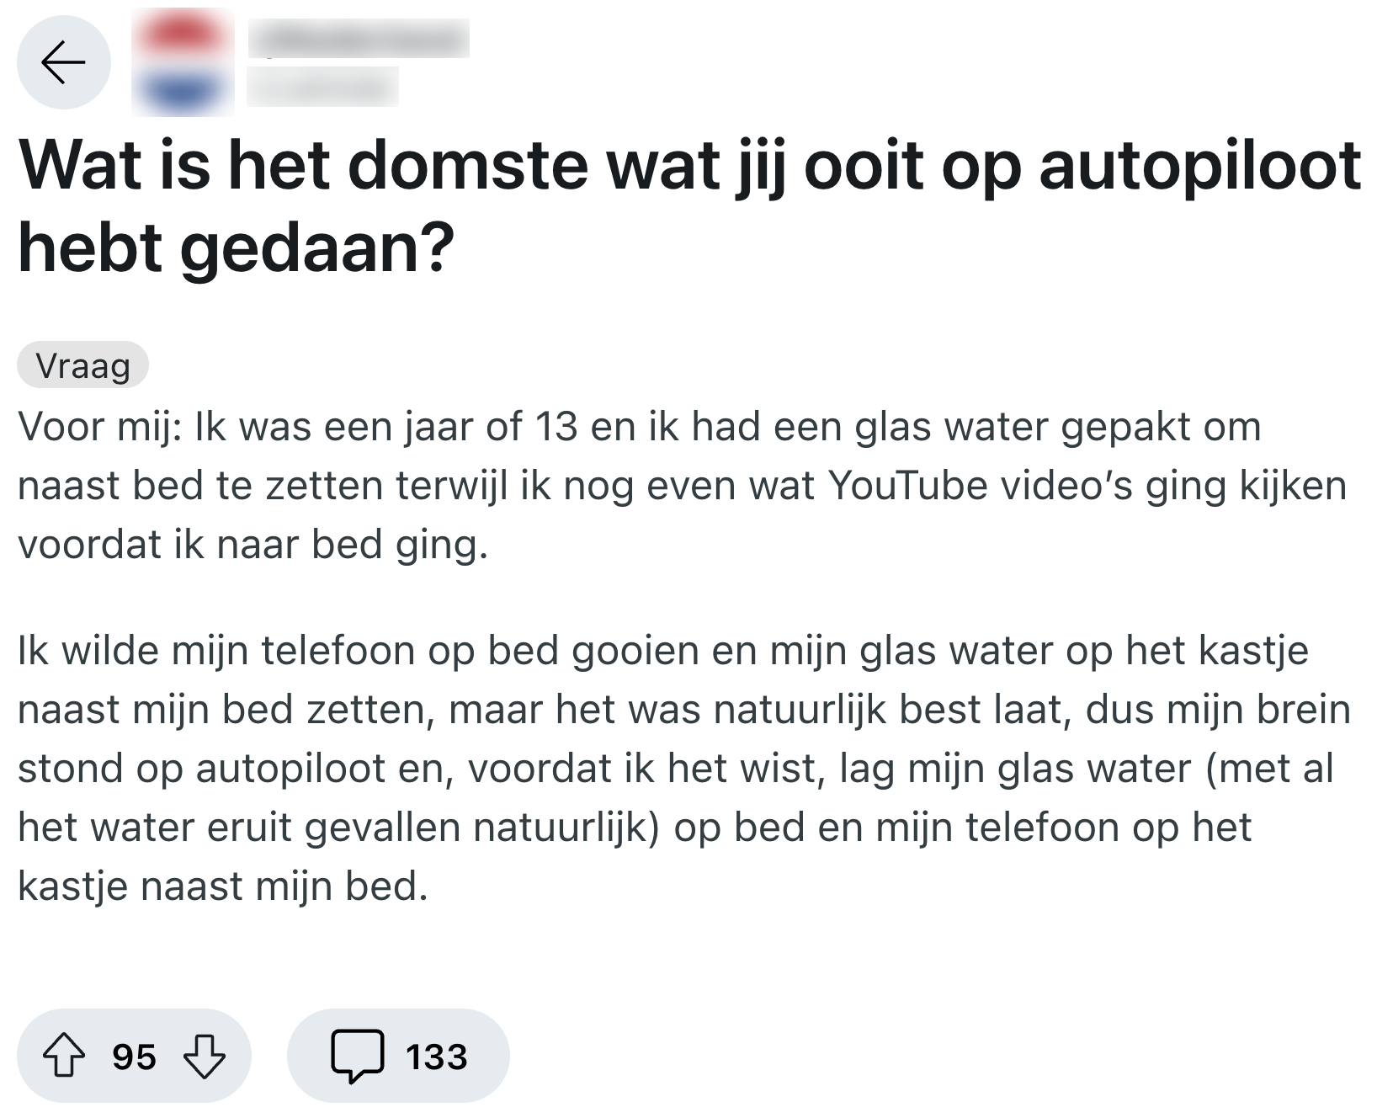Screen dimensions: 1377x1118
Task: Click the paragraph starting 'Voor mij:'
Action: point(640,427)
